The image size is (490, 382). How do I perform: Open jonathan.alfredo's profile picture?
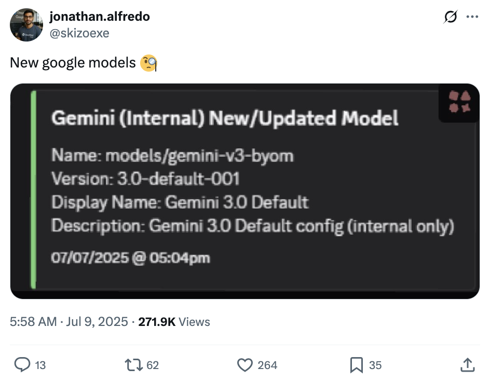(x=26, y=25)
